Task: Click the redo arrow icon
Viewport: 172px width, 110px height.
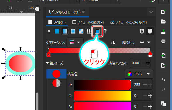Action: [163, 89]
